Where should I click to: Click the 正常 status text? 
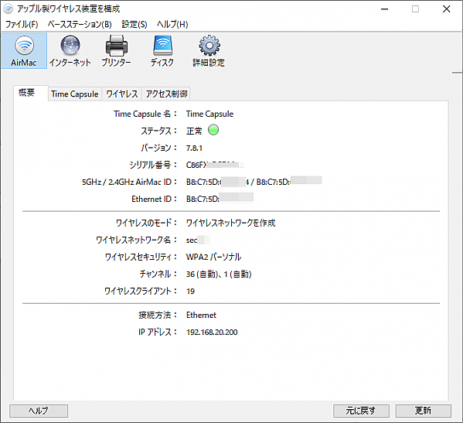(x=194, y=131)
